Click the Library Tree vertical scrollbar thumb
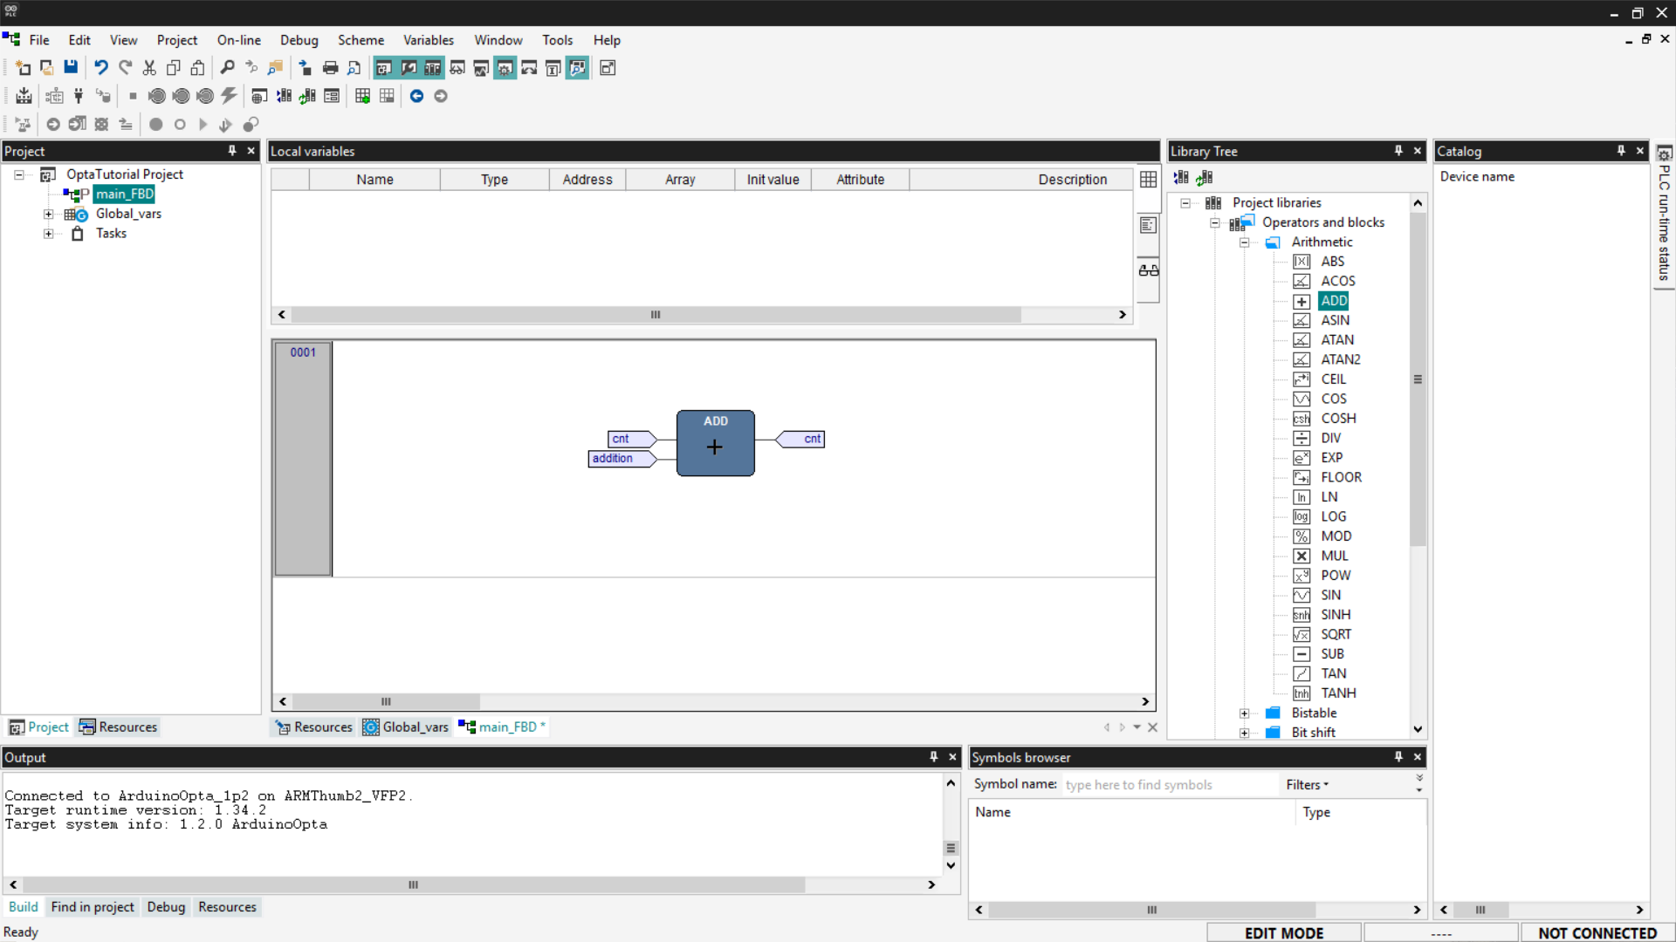The height and width of the screenshot is (942, 1676). pyautogui.click(x=1418, y=379)
